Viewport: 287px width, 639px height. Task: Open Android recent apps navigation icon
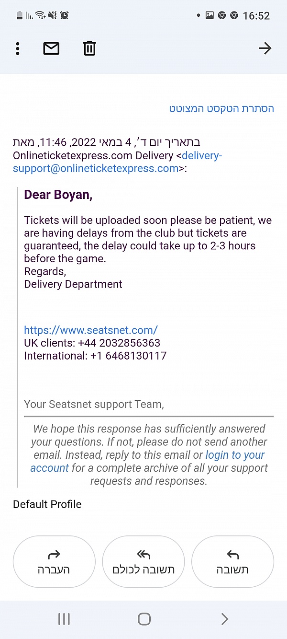[x=64, y=619]
